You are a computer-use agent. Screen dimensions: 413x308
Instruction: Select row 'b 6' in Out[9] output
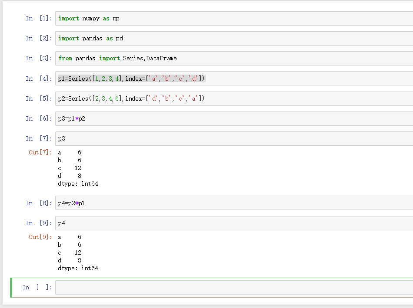[x=70, y=245]
